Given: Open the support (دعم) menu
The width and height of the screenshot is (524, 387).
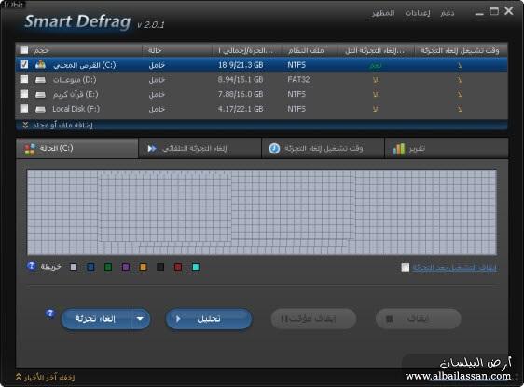Looking at the screenshot, I should [448, 13].
